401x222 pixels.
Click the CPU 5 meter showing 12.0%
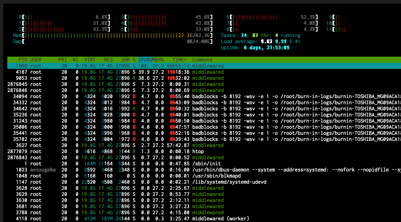point(167,29)
